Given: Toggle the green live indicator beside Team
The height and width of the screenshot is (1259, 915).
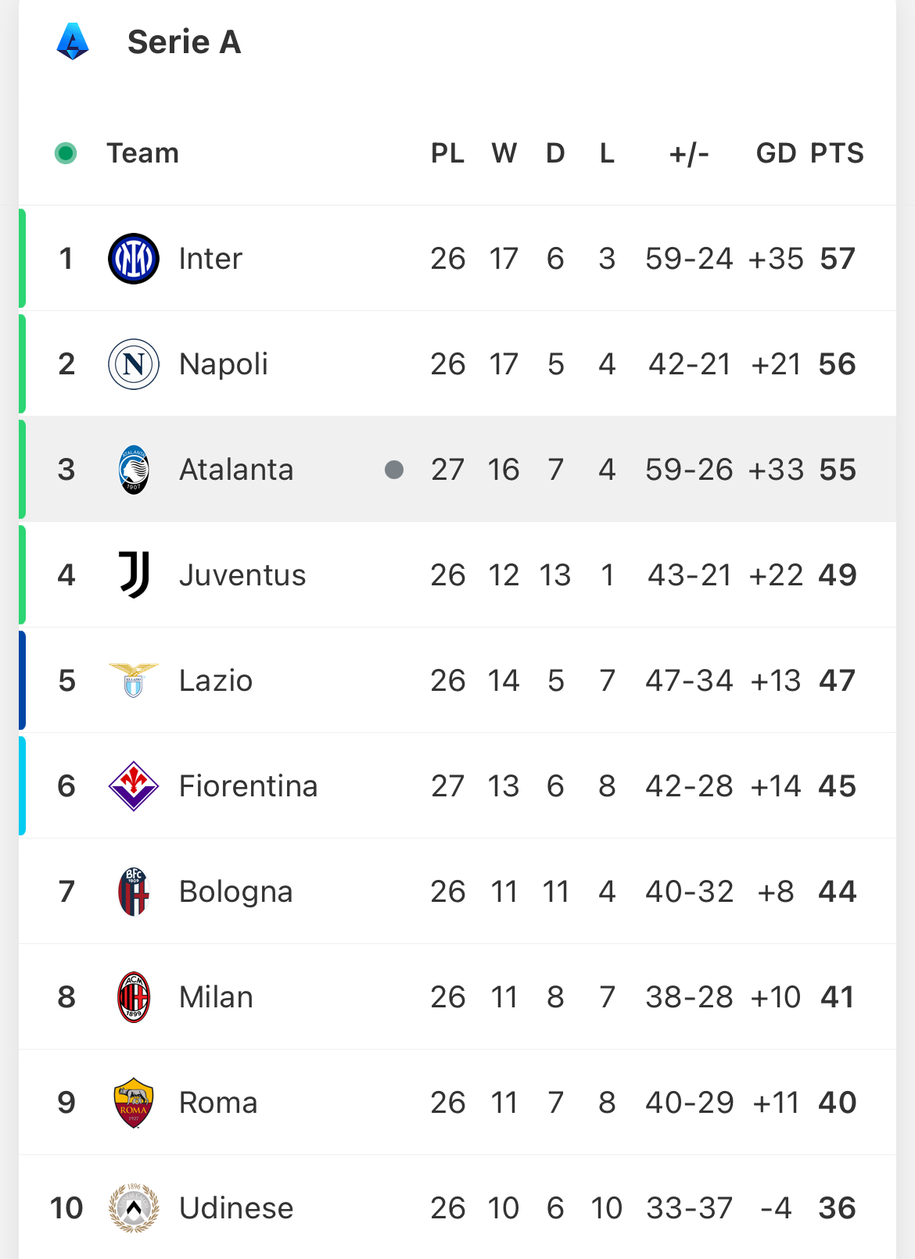Looking at the screenshot, I should pyautogui.click(x=66, y=153).
